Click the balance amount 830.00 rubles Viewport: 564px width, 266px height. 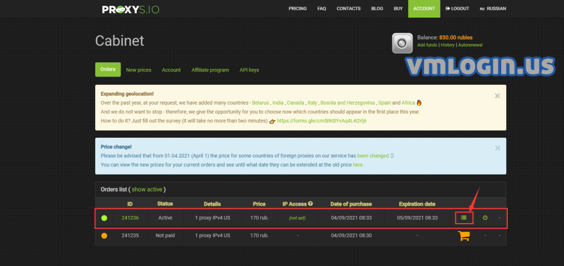[455, 37]
